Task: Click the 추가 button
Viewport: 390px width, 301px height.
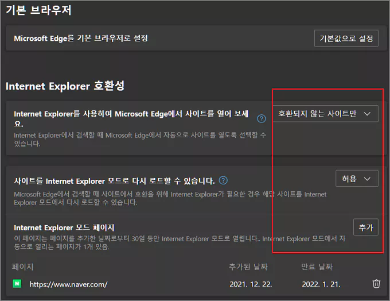Action: (x=366, y=227)
